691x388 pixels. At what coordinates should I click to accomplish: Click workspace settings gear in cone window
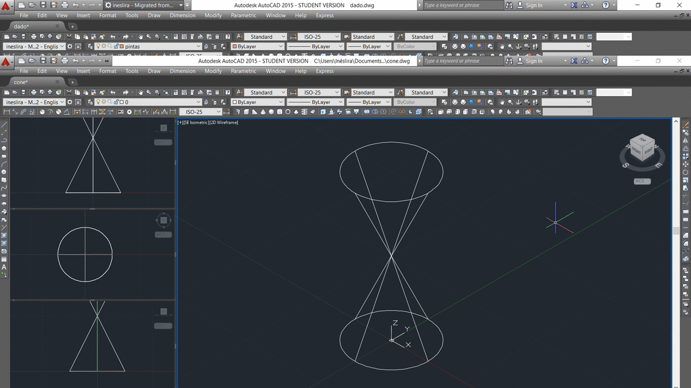pyautogui.click(x=70, y=102)
